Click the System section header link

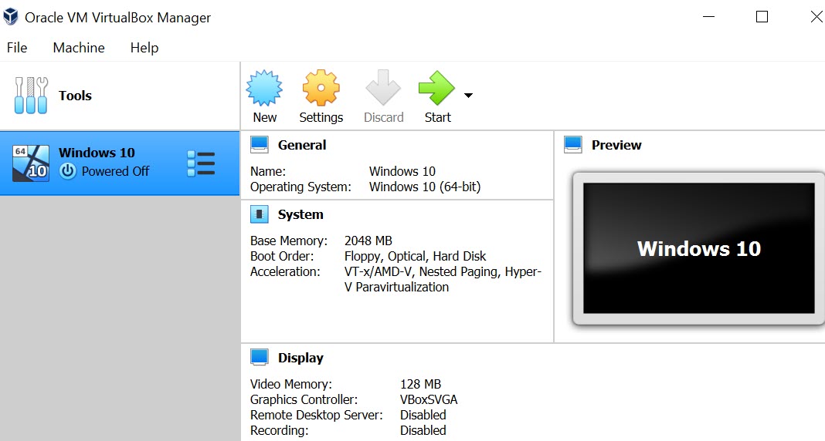coord(300,214)
